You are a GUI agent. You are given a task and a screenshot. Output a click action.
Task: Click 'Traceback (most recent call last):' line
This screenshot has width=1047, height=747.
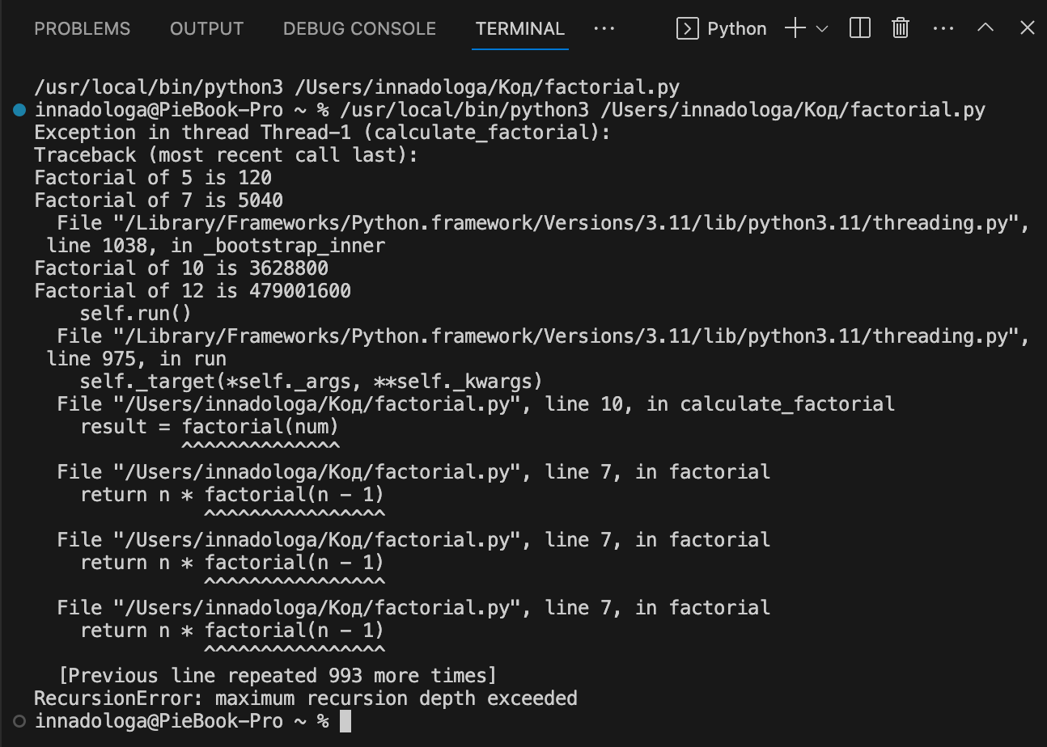tap(227, 155)
